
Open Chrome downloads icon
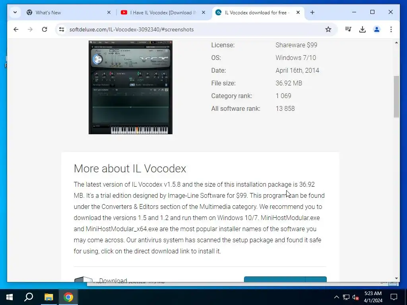[362, 29]
